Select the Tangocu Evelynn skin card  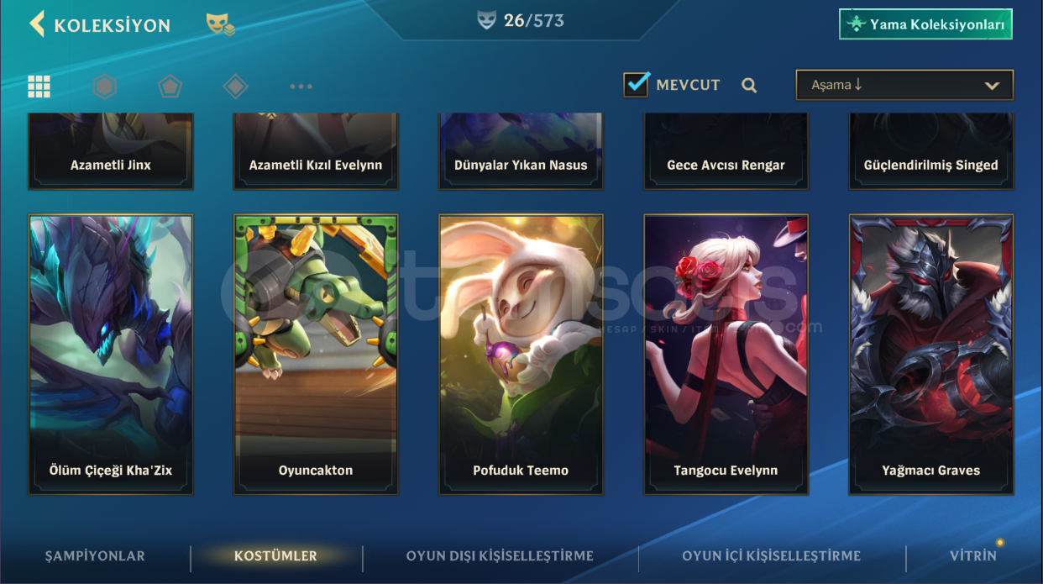click(x=726, y=354)
